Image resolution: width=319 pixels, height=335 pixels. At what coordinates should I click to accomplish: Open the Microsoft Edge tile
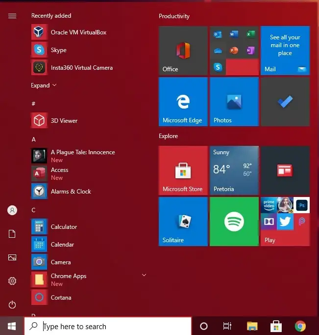[183, 102]
